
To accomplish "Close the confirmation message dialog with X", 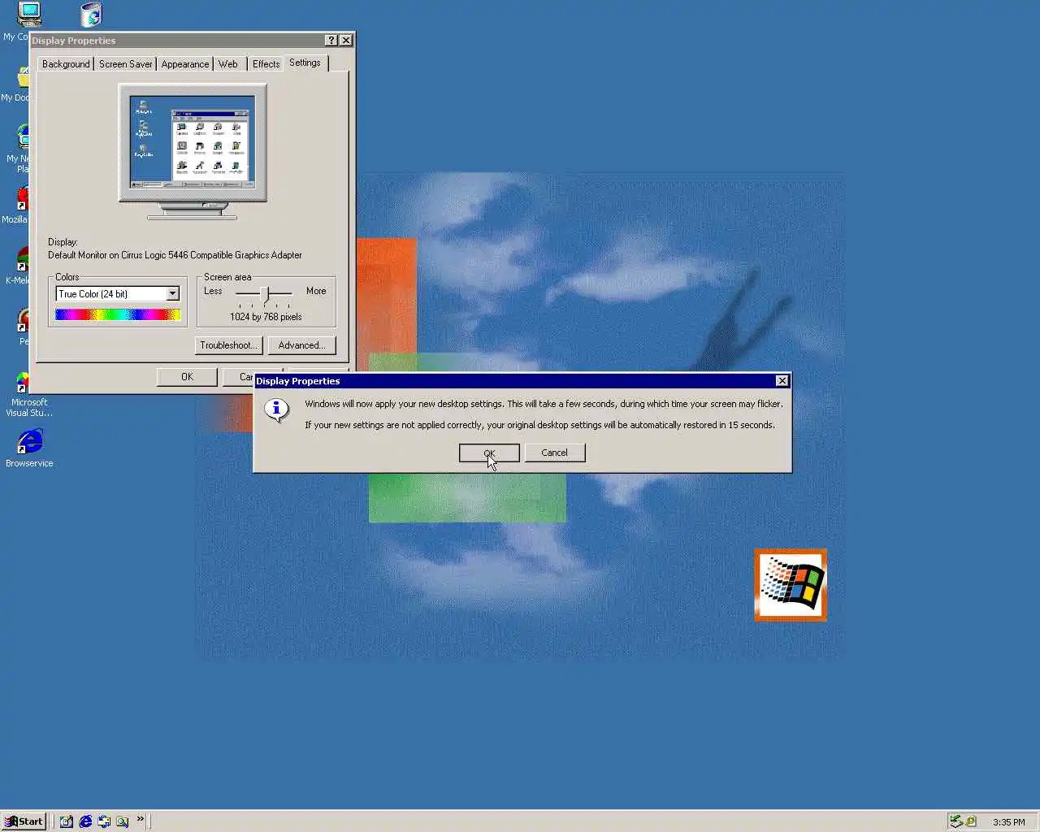I will pyautogui.click(x=782, y=380).
